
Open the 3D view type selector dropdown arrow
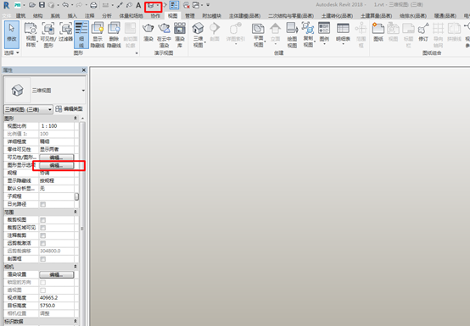[x=83, y=91]
